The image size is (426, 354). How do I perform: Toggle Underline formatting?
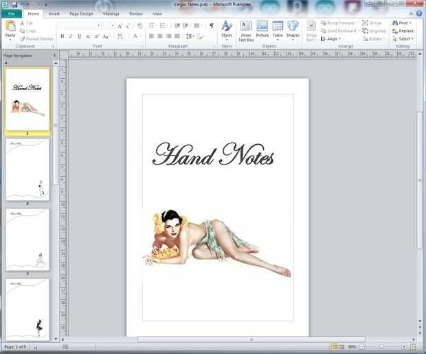click(79, 36)
